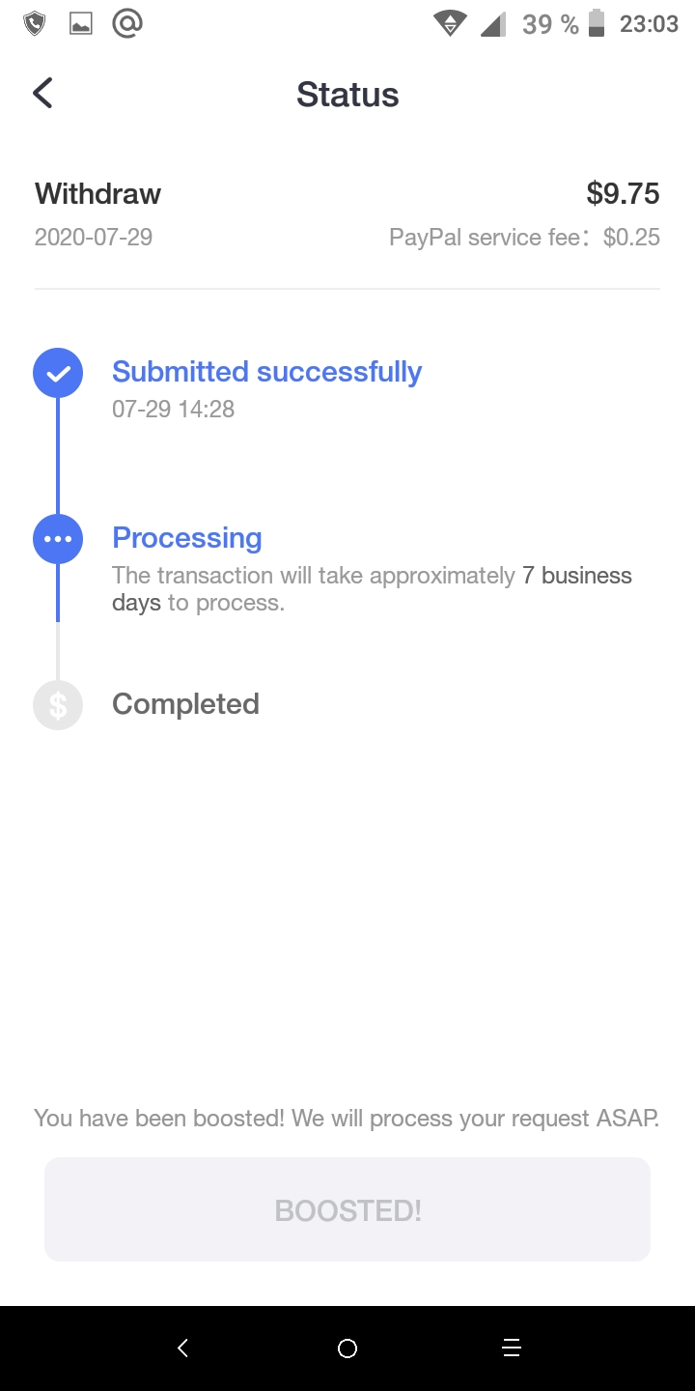
Task: Tap the call shield status icon
Action: (35, 24)
